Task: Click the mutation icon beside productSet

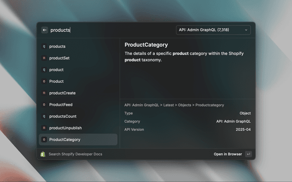Action: tap(44, 58)
